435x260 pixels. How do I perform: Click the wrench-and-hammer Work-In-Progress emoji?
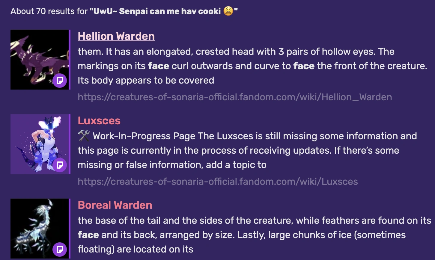(83, 136)
